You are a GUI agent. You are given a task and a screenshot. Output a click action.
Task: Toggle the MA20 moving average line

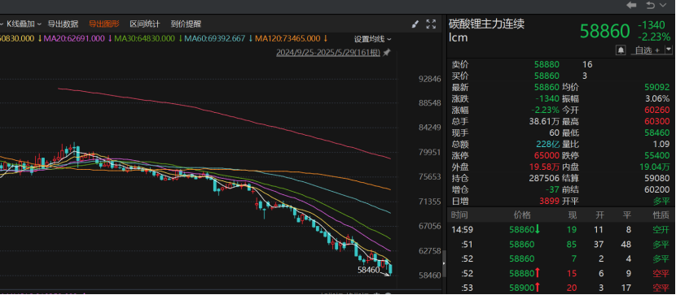point(74,39)
